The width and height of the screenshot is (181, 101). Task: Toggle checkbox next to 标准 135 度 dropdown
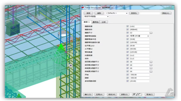[127, 36]
